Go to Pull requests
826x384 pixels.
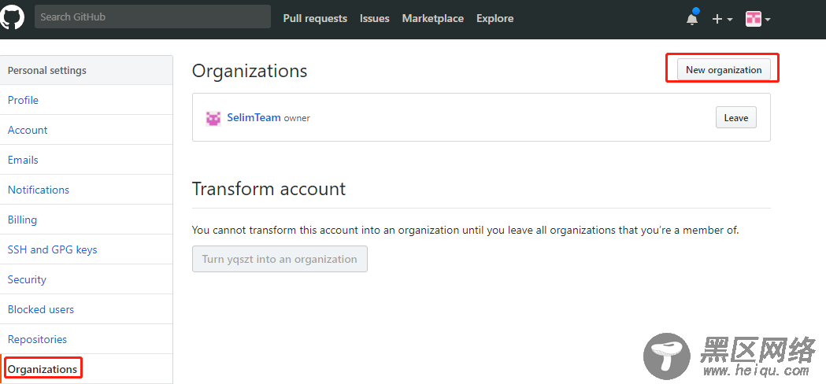(315, 18)
